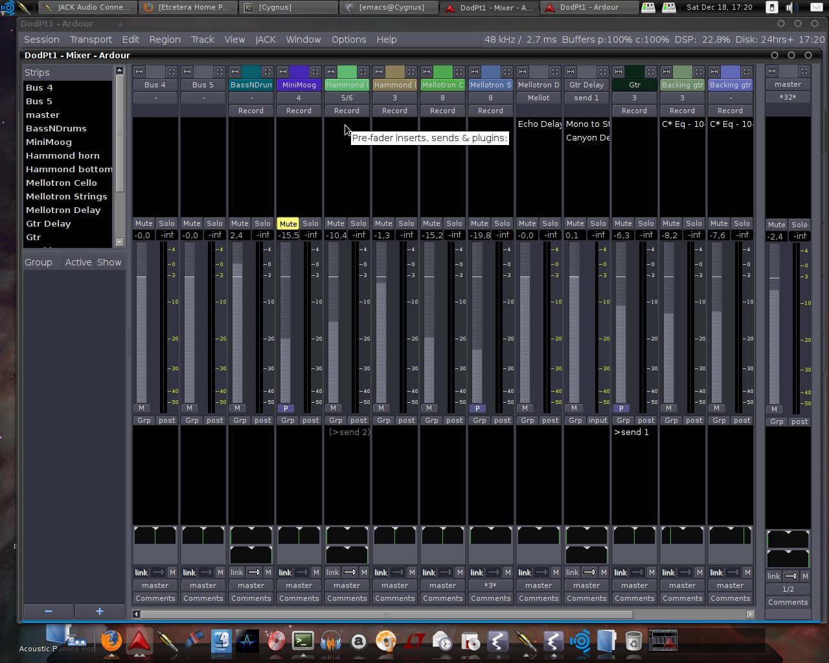Mute the Bus 4 strip
Image resolution: width=829 pixels, height=663 pixels.
(144, 223)
